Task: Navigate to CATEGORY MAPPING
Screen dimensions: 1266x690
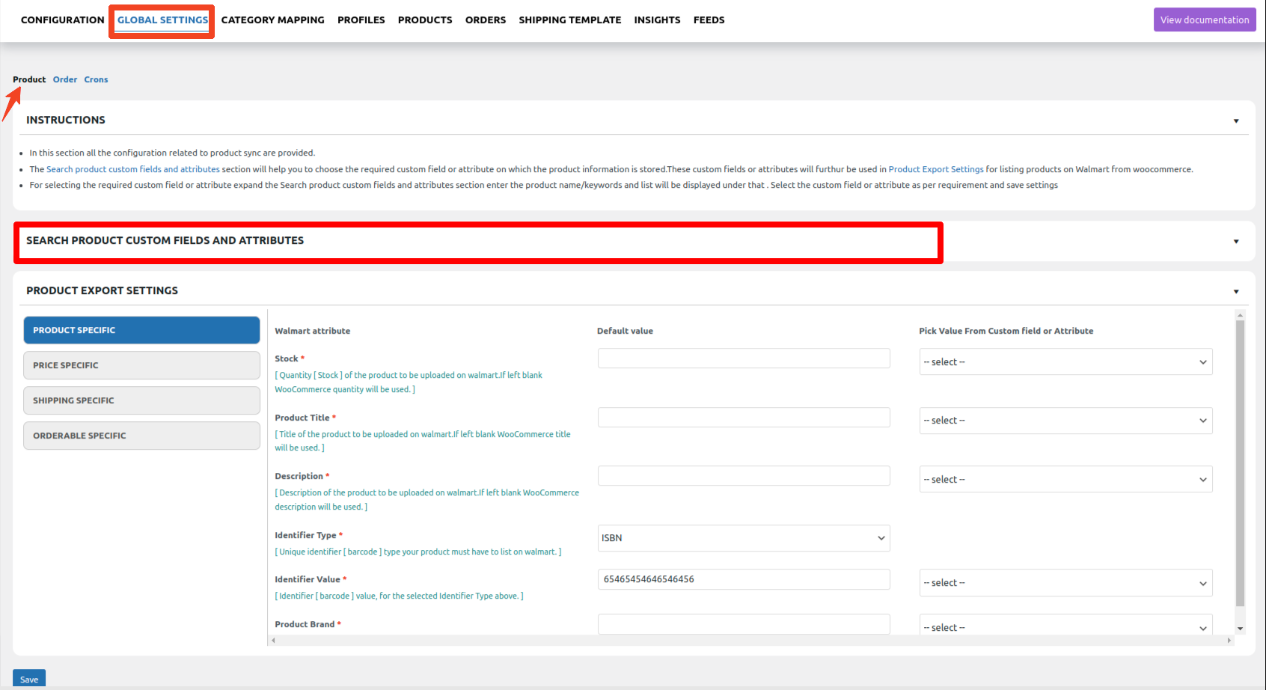Action: click(x=273, y=19)
